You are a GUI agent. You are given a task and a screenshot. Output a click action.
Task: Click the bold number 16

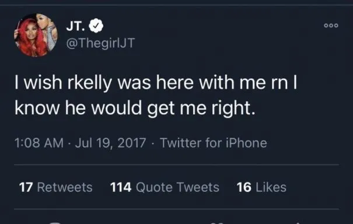(x=244, y=187)
